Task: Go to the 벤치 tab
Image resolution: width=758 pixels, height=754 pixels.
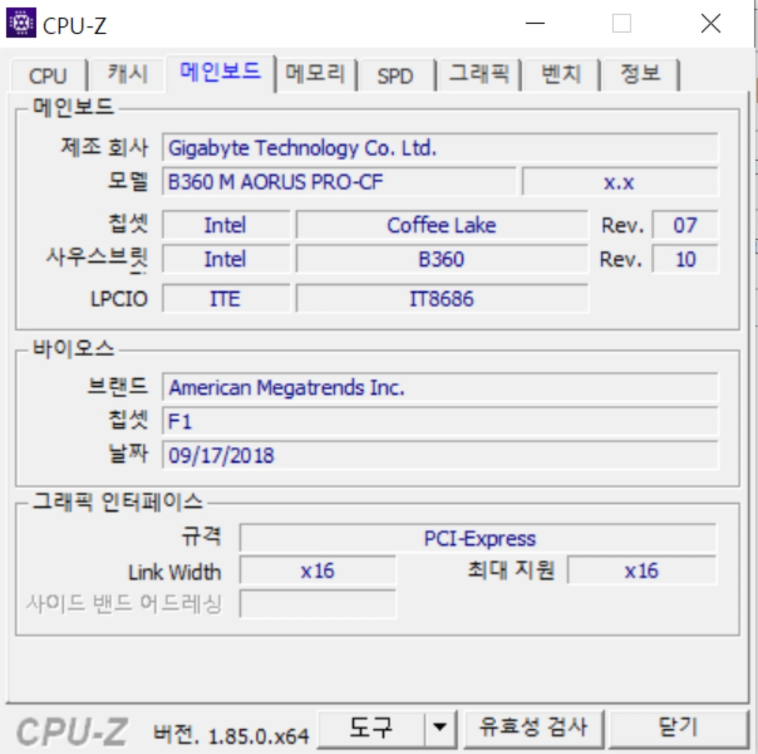Action: (561, 74)
